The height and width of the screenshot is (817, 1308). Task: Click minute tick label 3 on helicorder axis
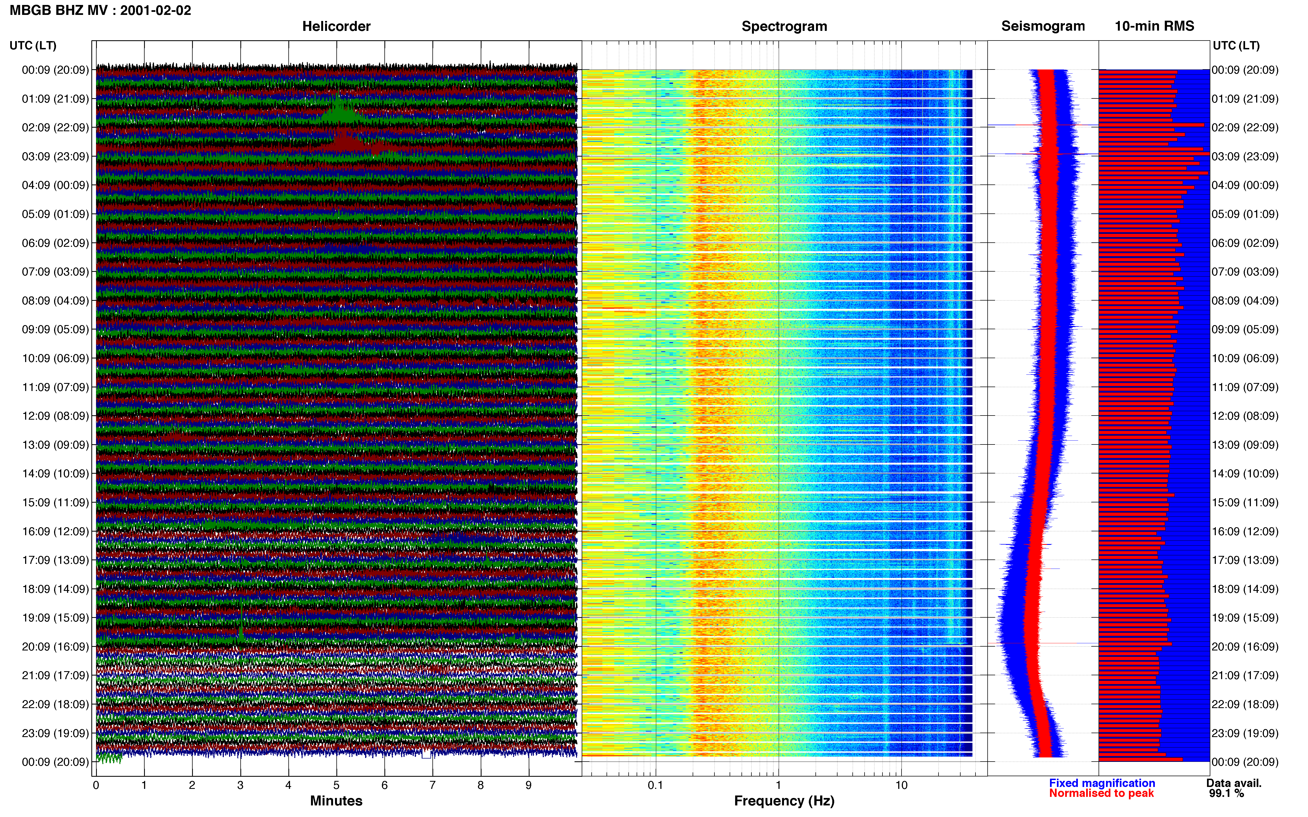tap(240, 786)
